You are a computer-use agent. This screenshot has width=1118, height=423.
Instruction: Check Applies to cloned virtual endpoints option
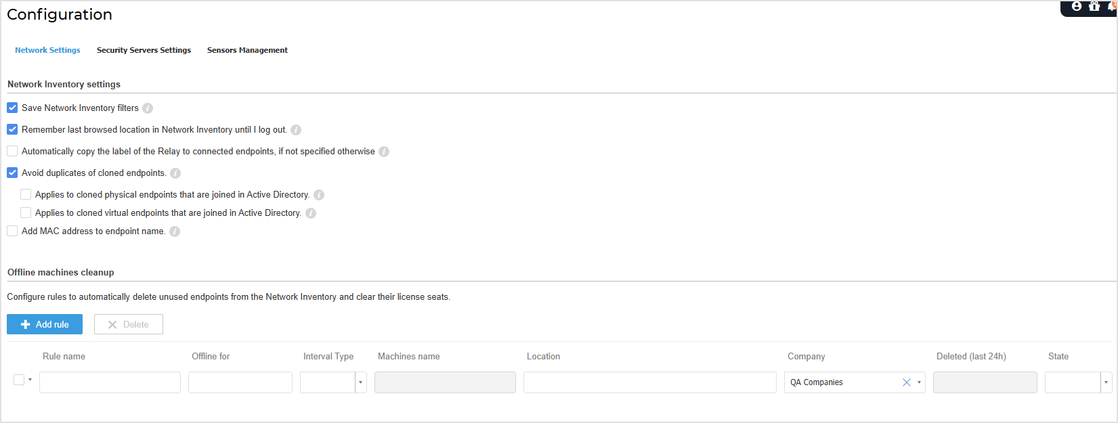point(26,213)
